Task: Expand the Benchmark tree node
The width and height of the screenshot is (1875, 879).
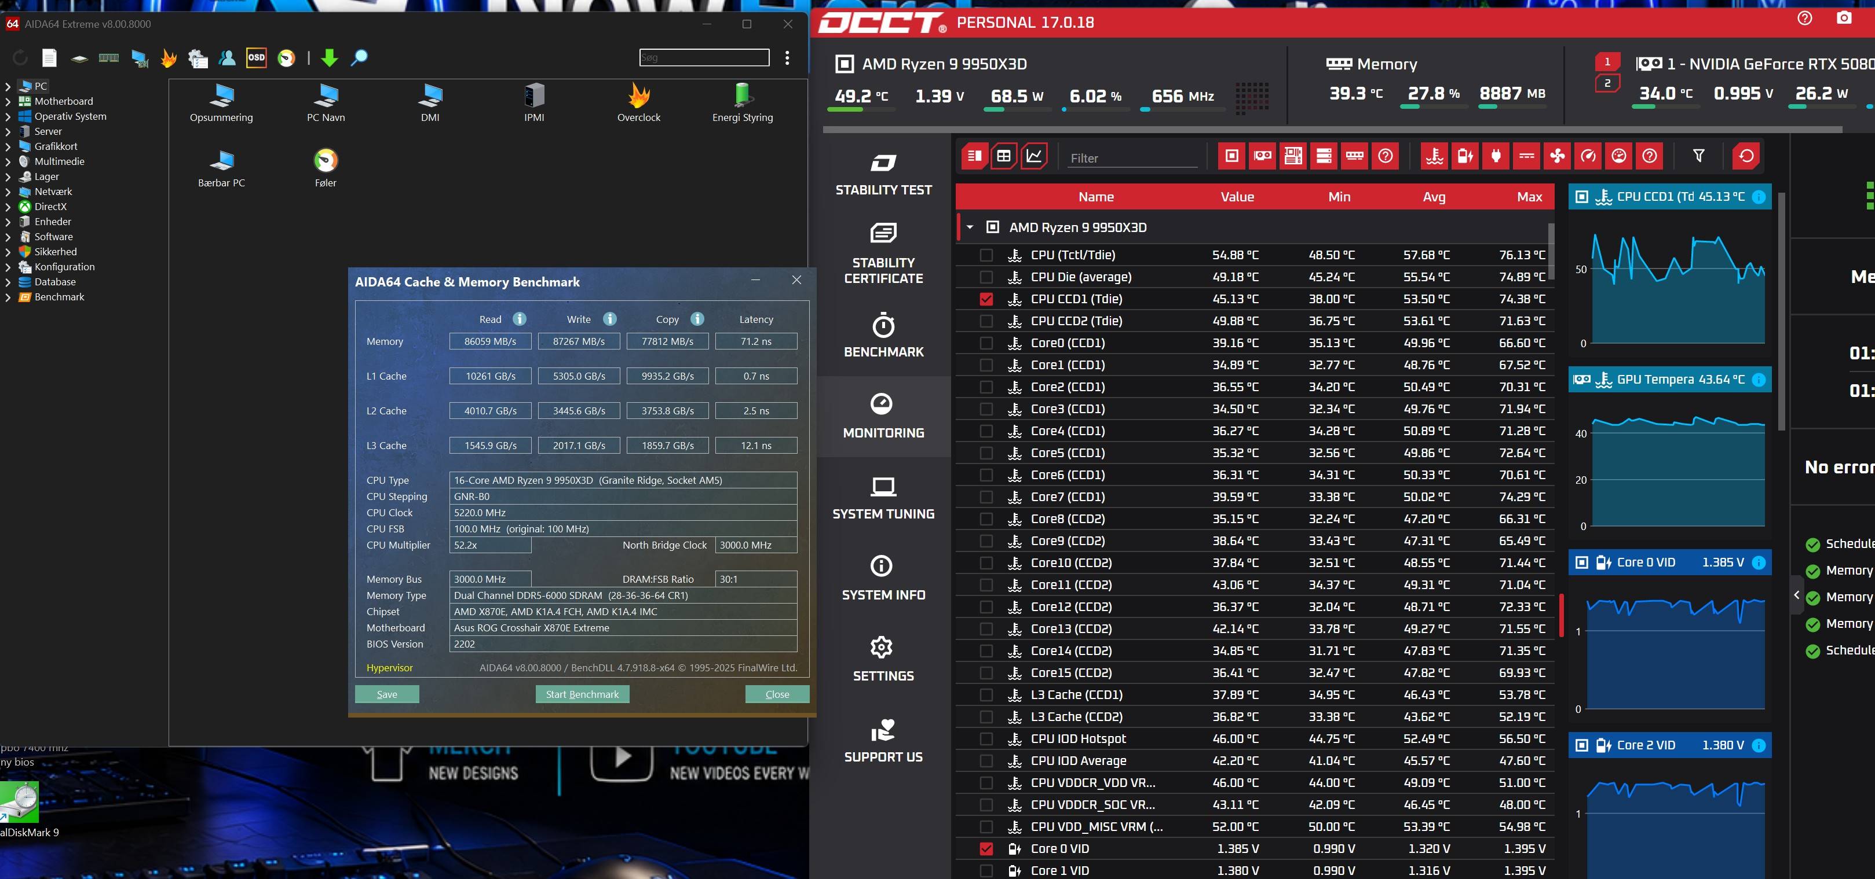Action: (x=8, y=297)
